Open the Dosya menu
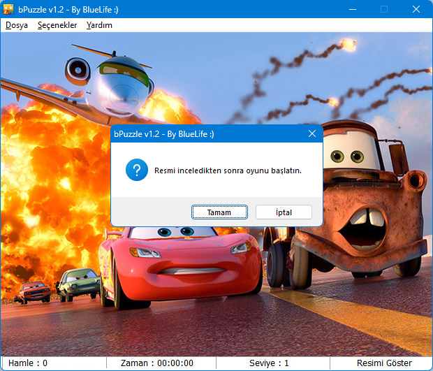Image resolution: width=433 pixels, height=371 pixels. tap(17, 25)
